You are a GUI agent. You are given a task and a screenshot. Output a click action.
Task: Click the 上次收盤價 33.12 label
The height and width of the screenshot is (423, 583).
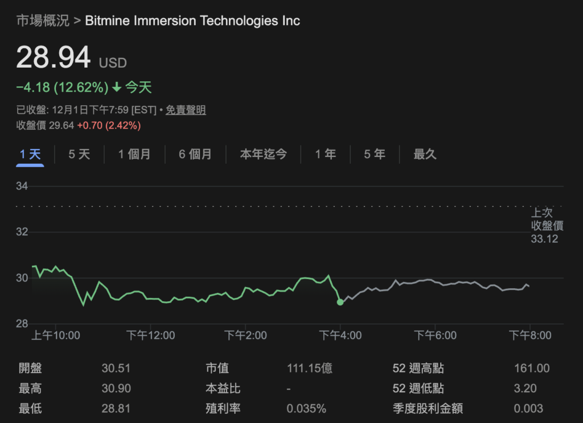coord(547,226)
